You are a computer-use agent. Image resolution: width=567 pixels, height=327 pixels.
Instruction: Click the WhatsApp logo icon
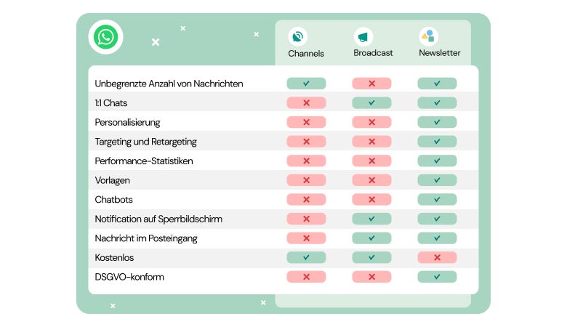[x=105, y=37]
